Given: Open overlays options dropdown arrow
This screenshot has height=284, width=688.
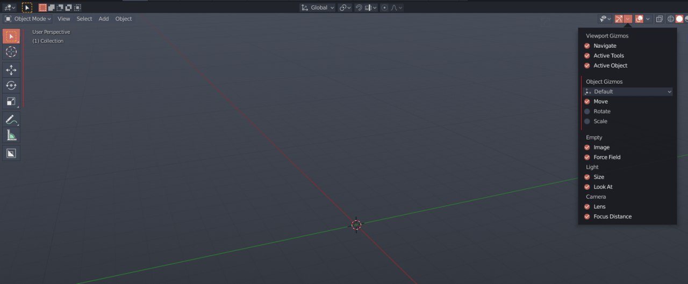Looking at the screenshot, I should 648,19.
